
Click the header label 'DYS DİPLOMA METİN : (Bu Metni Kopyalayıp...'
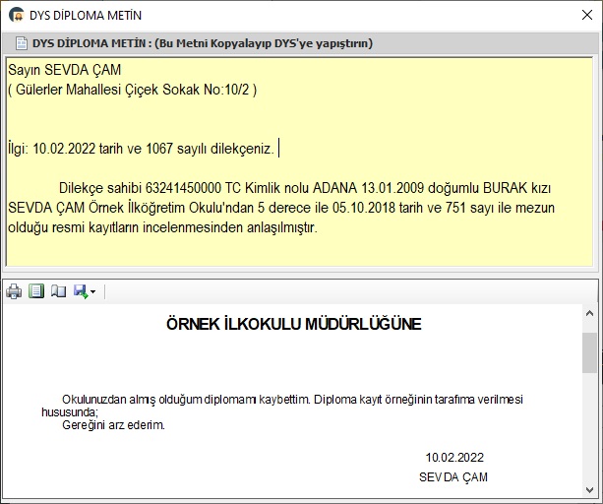(203, 43)
